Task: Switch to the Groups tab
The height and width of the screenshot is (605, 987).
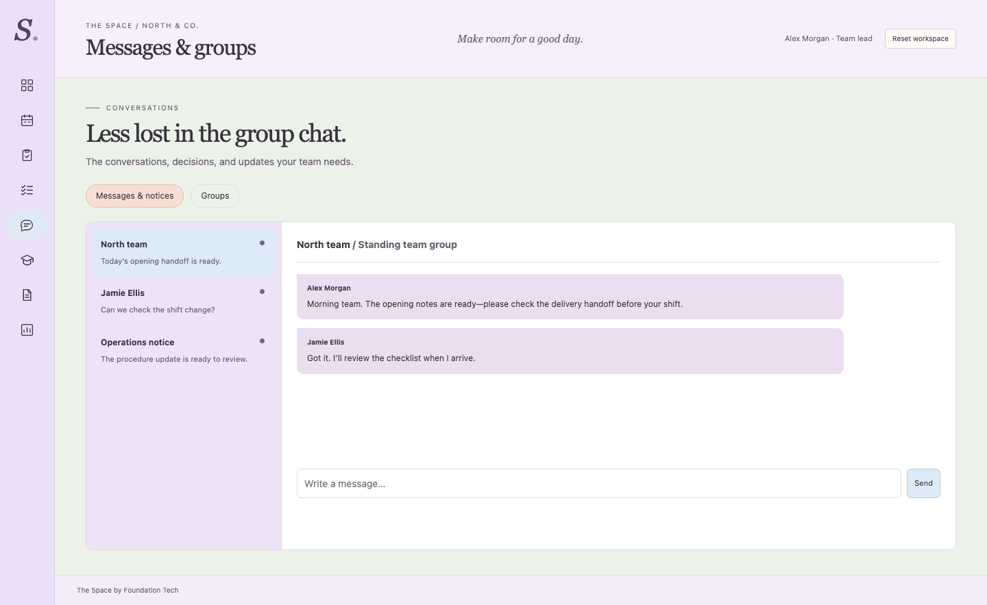Action: (215, 196)
